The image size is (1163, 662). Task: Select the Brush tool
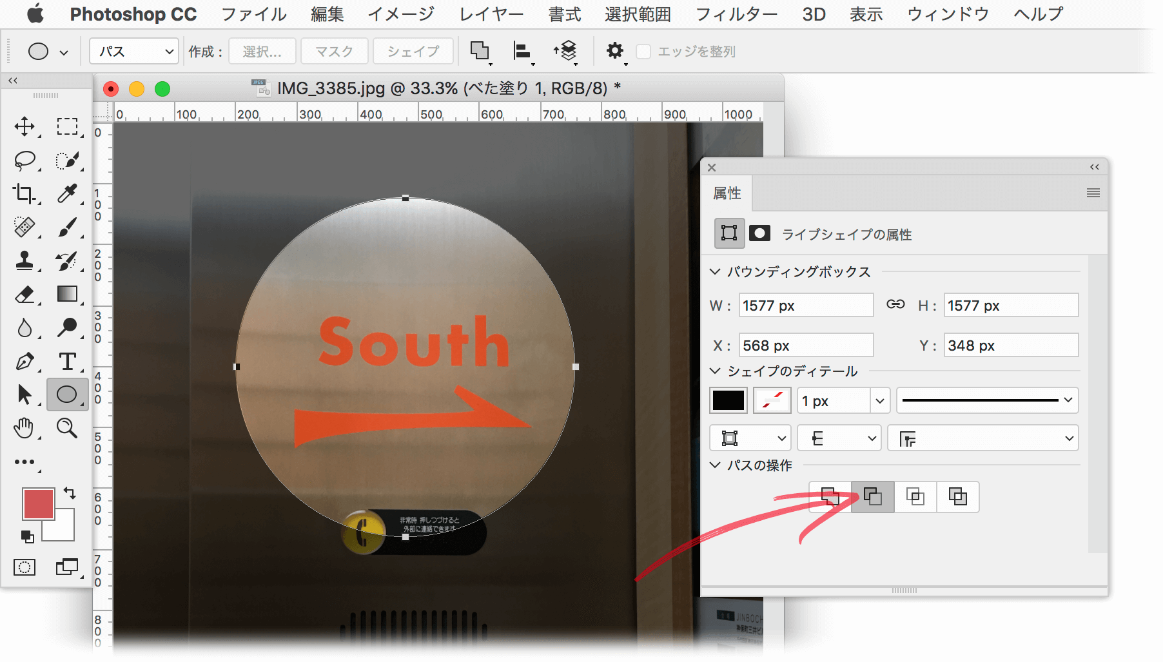[67, 227]
